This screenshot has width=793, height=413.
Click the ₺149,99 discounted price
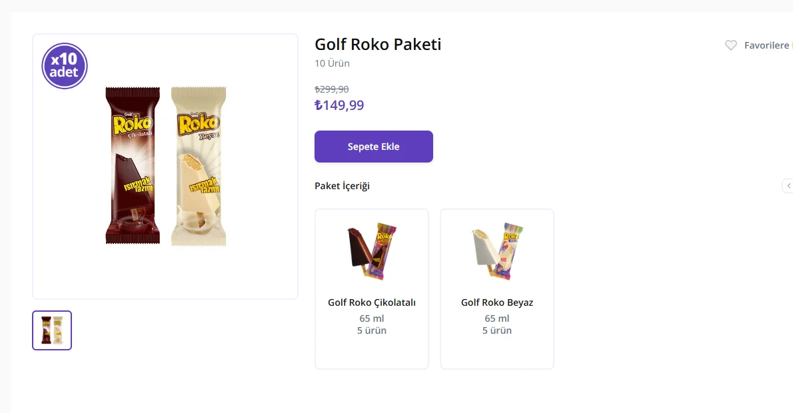(339, 105)
